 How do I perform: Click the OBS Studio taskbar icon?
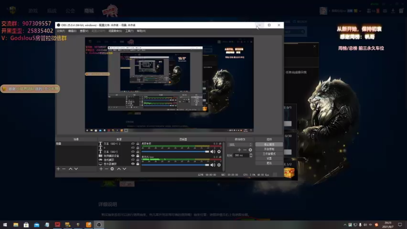tap(99, 224)
